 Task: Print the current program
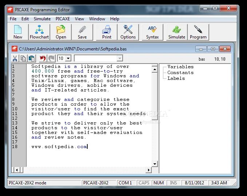[x=107, y=32]
